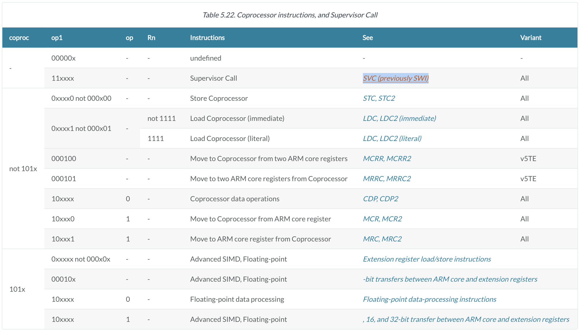This screenshot has height=331, width=581.
Task: Select the 00000x op1 cell
Action: pos(64,58)
